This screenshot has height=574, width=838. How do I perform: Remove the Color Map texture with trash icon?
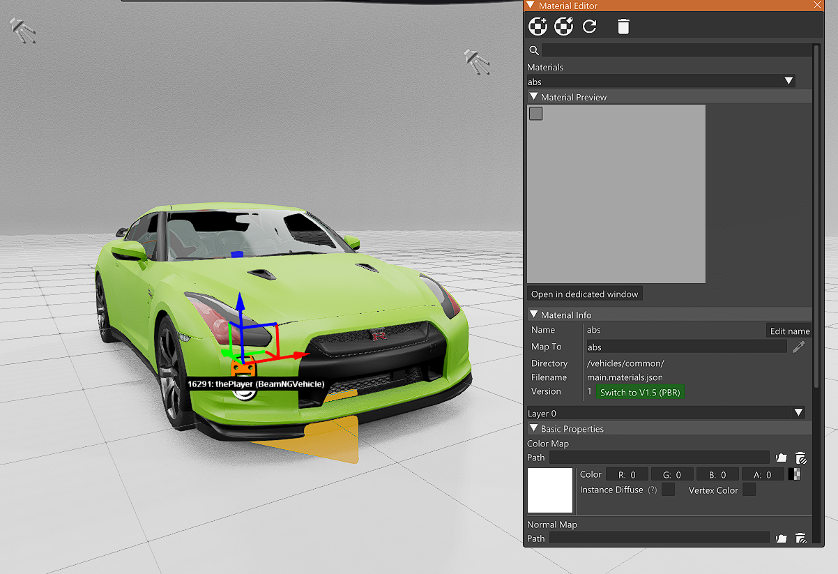[801, 458]
